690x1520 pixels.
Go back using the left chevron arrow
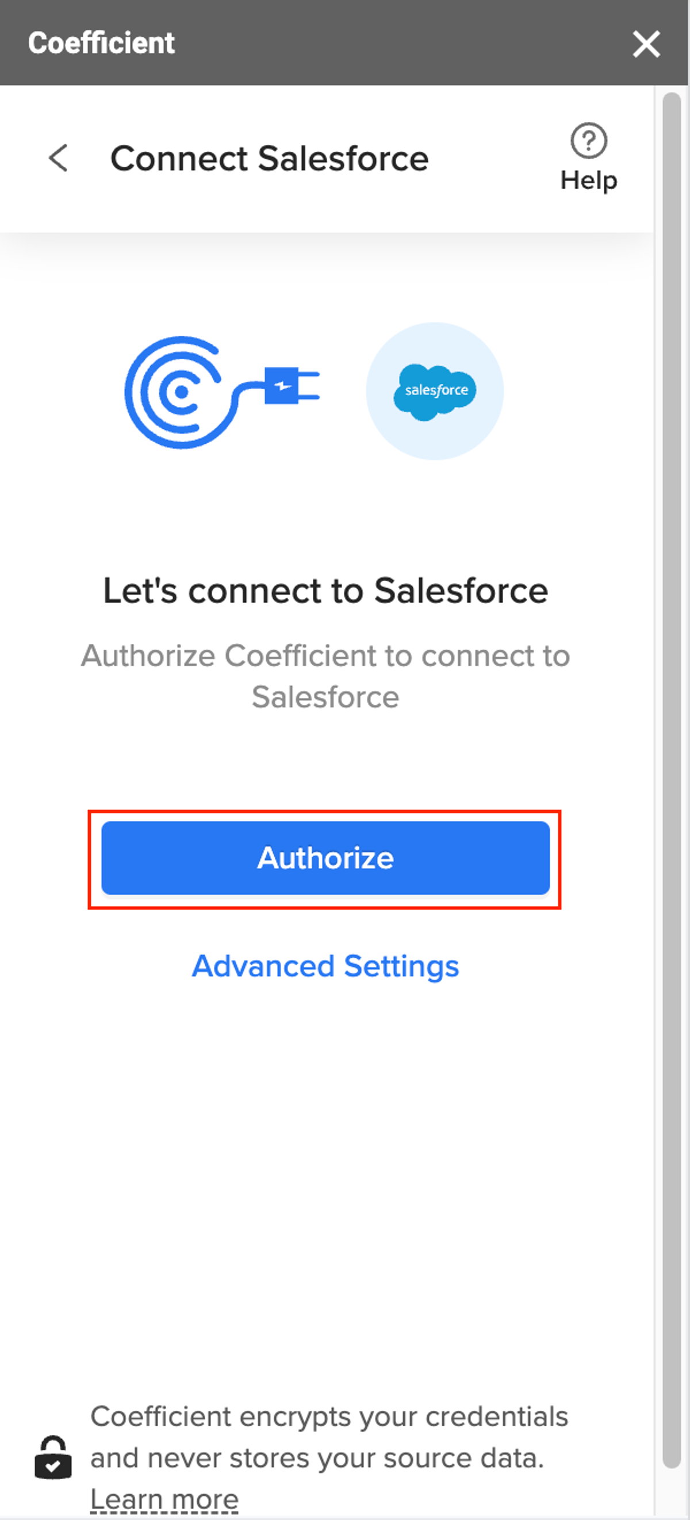tap(59, 158)
